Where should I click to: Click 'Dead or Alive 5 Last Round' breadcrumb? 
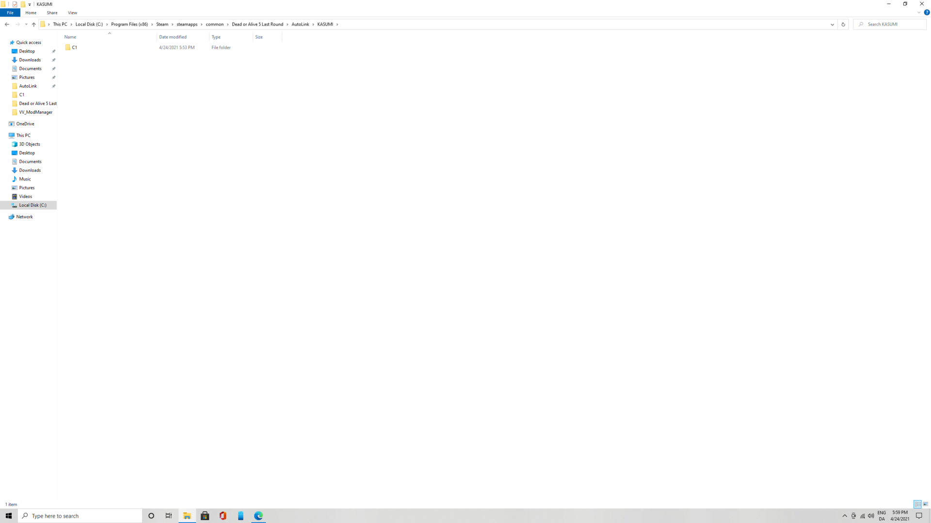coord(257,24)
